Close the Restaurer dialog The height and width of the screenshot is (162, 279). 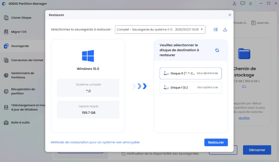pyautogui.click(x=230, y=15)
